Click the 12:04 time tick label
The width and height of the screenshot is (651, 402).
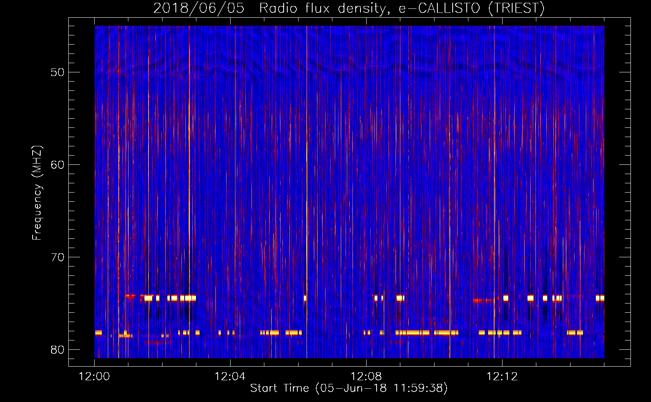coord(230,377)
